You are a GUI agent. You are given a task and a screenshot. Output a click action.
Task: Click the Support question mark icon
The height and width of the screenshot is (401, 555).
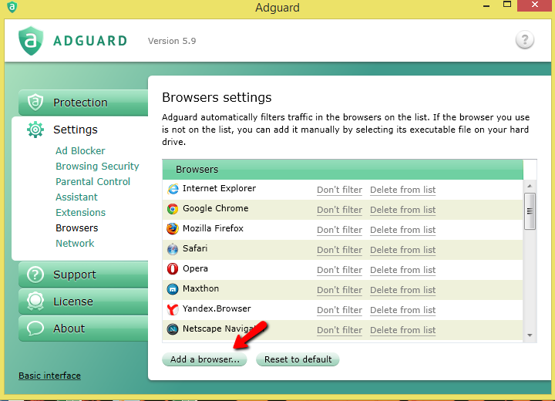35,275
